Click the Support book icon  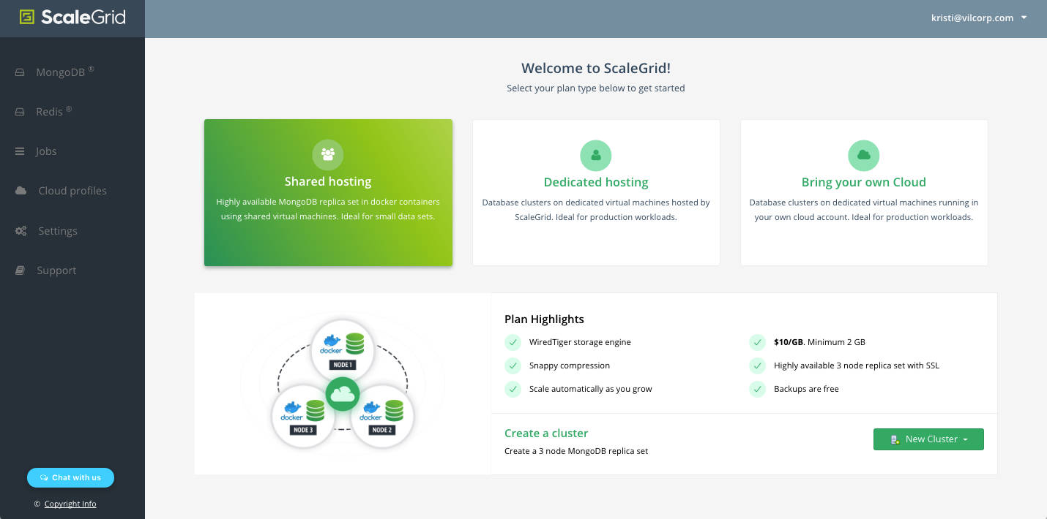coord(21,270)
